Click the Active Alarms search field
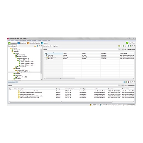 click(x=65, y=85)
